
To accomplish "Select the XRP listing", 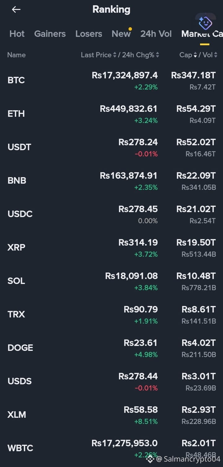I will tap(111, 248).
